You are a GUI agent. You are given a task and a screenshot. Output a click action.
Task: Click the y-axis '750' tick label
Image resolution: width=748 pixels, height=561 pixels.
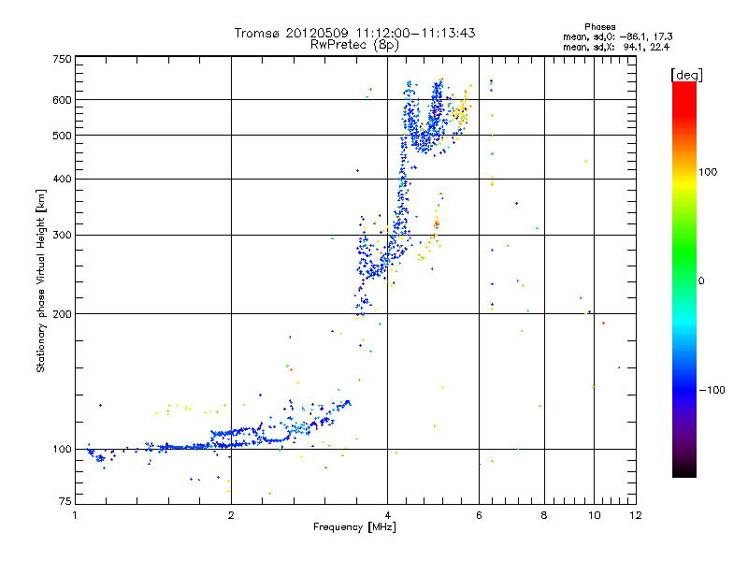62,59
